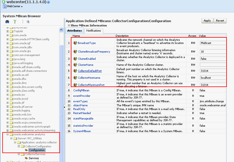Click the com.oracle.jps folder icon
The width and height of the screenshot is (234, 162).
pos(11,51)
